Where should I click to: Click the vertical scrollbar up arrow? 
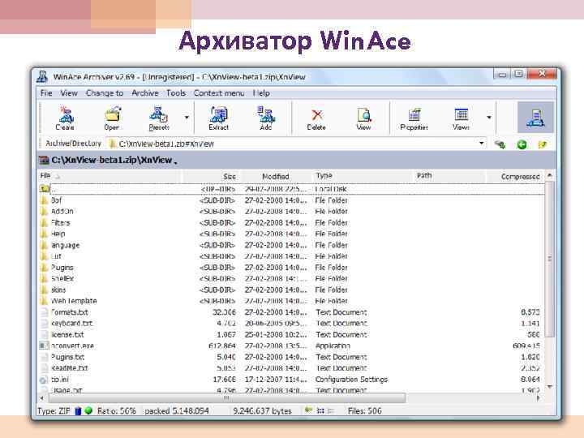(549, 175)
